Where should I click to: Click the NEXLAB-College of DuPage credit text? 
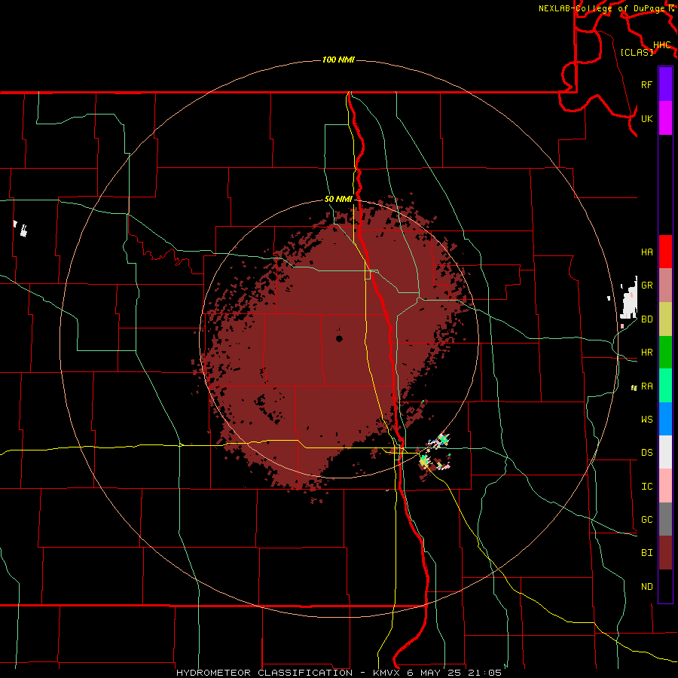click(x=601, y=8)
